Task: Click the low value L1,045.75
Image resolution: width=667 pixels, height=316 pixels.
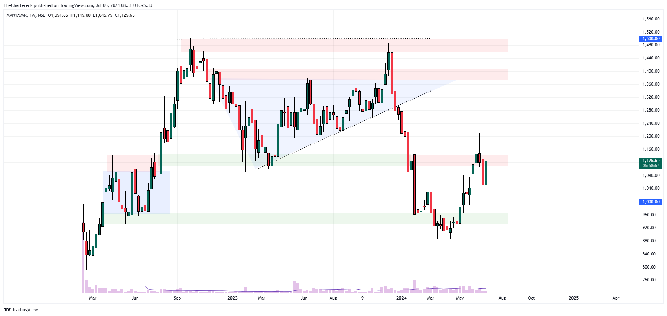Action: click(103, 15)
